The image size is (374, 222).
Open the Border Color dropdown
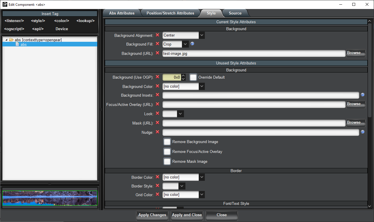coord(202,177)
